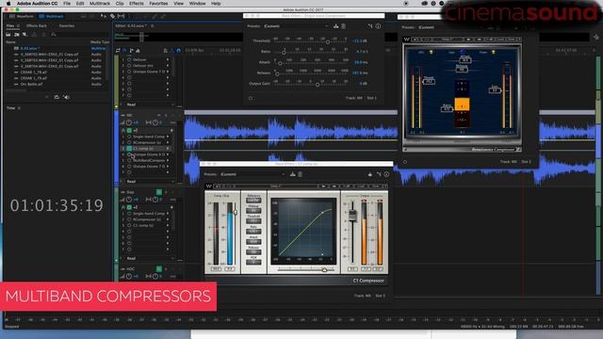
Task: Open the Favorites menu
Action: pos(158,4)
